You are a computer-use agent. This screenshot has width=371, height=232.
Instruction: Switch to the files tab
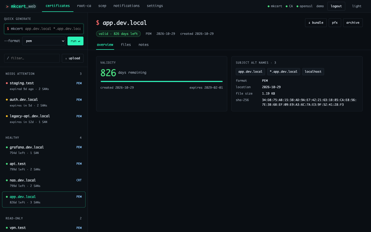tap(126, 45)
